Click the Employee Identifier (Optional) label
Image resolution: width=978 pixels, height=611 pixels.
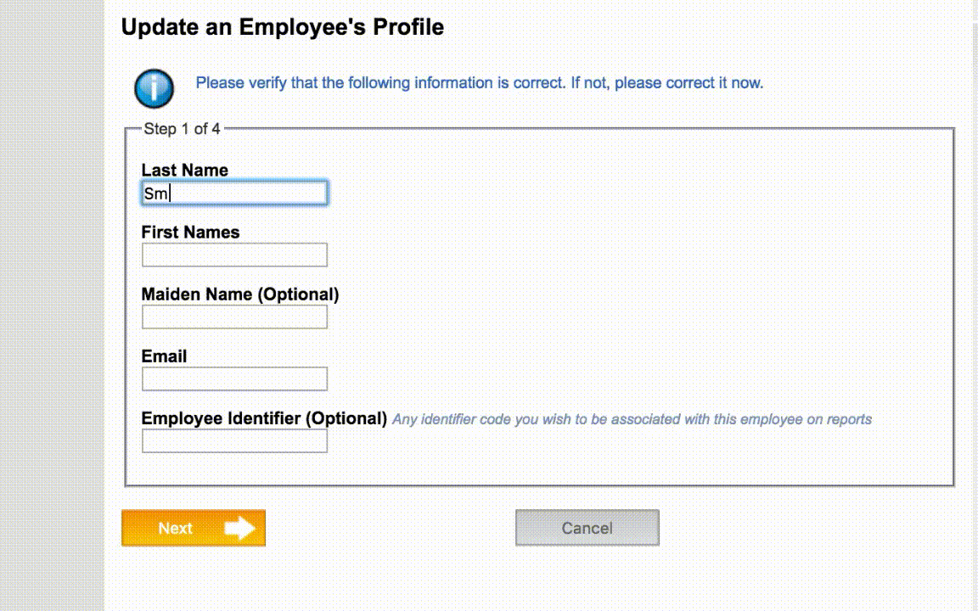(264, 418)
